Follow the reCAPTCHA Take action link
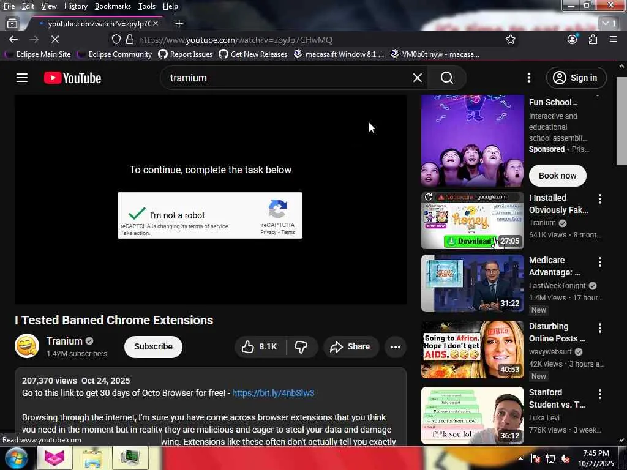The image size is (627, 470). tap(135, 233)
